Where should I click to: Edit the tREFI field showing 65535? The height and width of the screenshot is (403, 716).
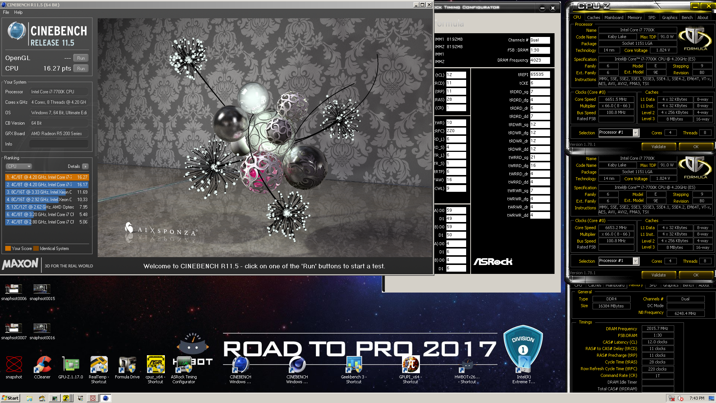tap(540, 75)
